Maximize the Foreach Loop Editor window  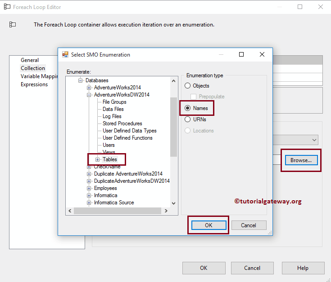coord(300,7)
